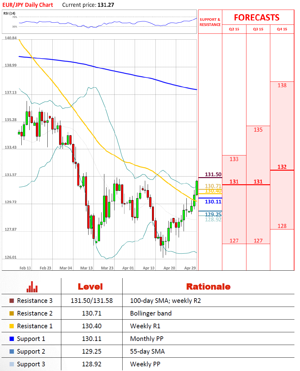Click the 131.50 resistance level label
Image resolution: width=300 pixels, height=371 pixels.
(213, 174)
